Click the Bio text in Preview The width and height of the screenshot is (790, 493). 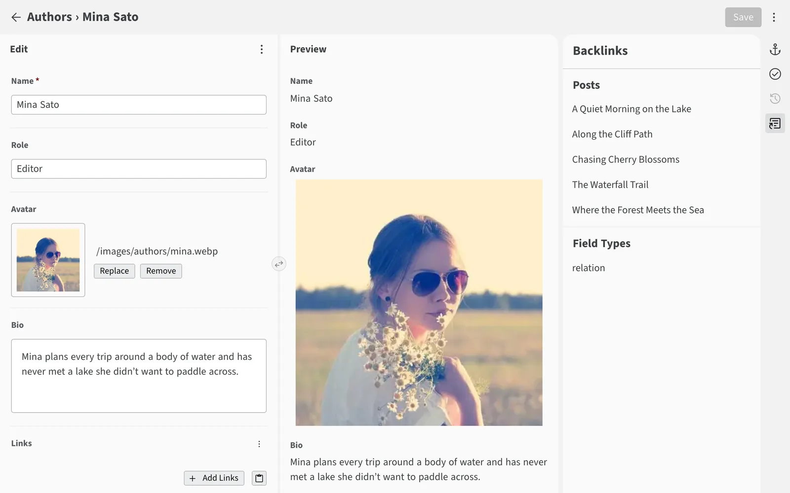(x=419, y=469)
